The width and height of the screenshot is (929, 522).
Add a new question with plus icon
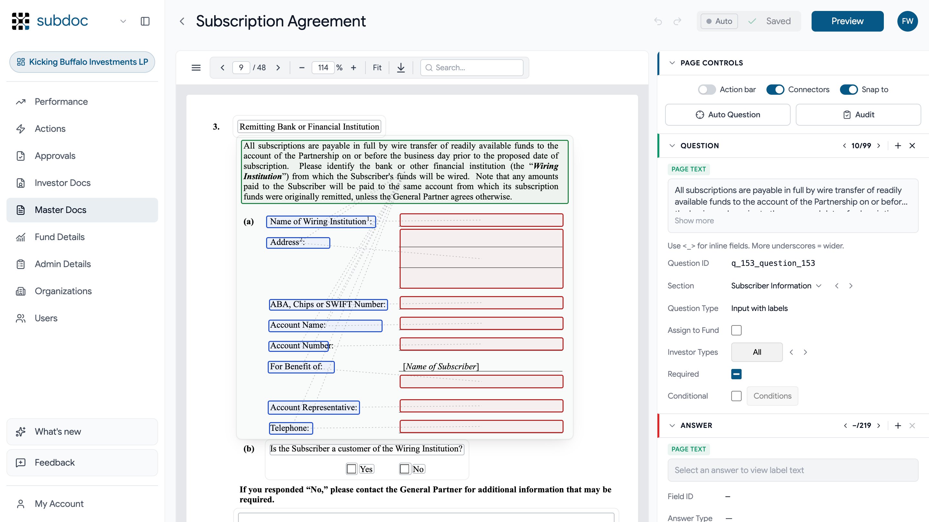click(x=898, y=146)
